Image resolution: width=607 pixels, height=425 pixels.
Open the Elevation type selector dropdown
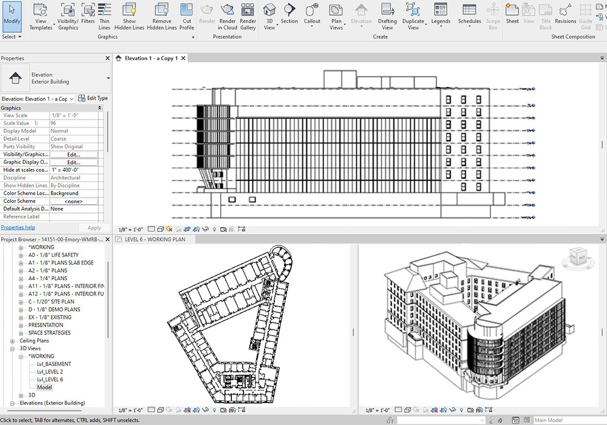[108, 78]
